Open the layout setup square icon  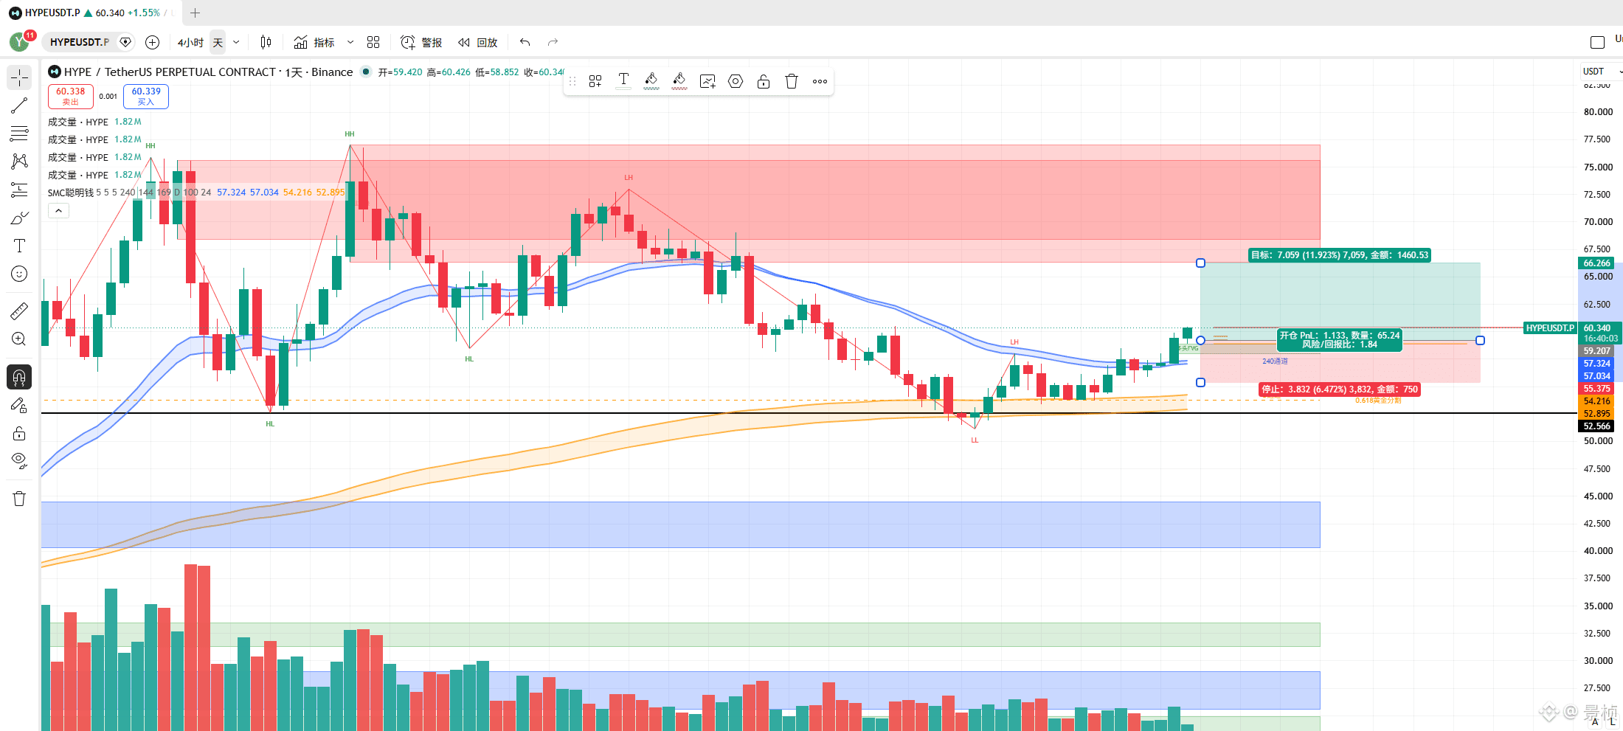click(x=1597, y=42)
